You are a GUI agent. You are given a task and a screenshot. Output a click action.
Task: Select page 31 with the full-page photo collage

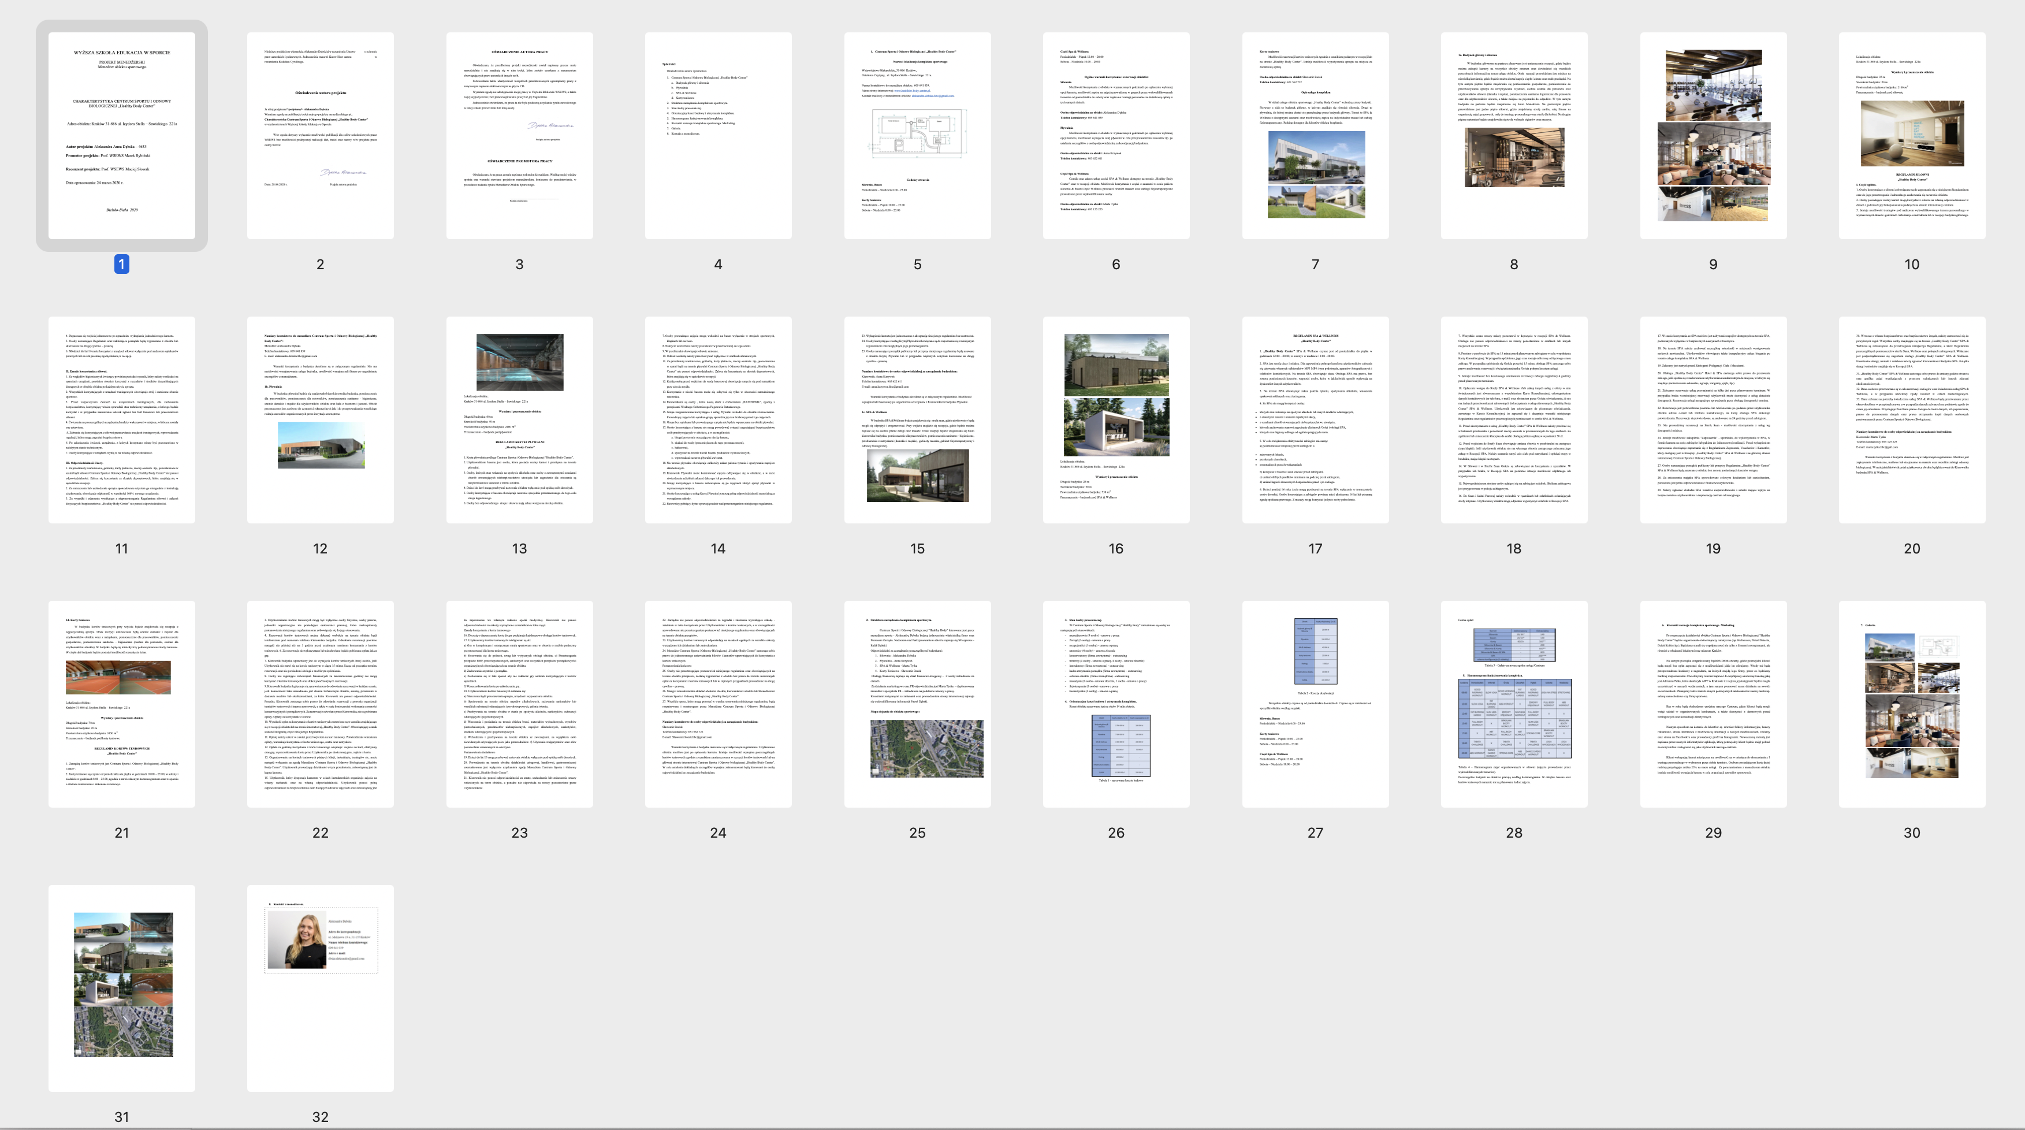tap(121, 988)
